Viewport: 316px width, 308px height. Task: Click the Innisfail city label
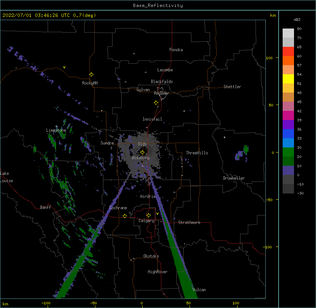pyautogui.click(x=152, y=119)
